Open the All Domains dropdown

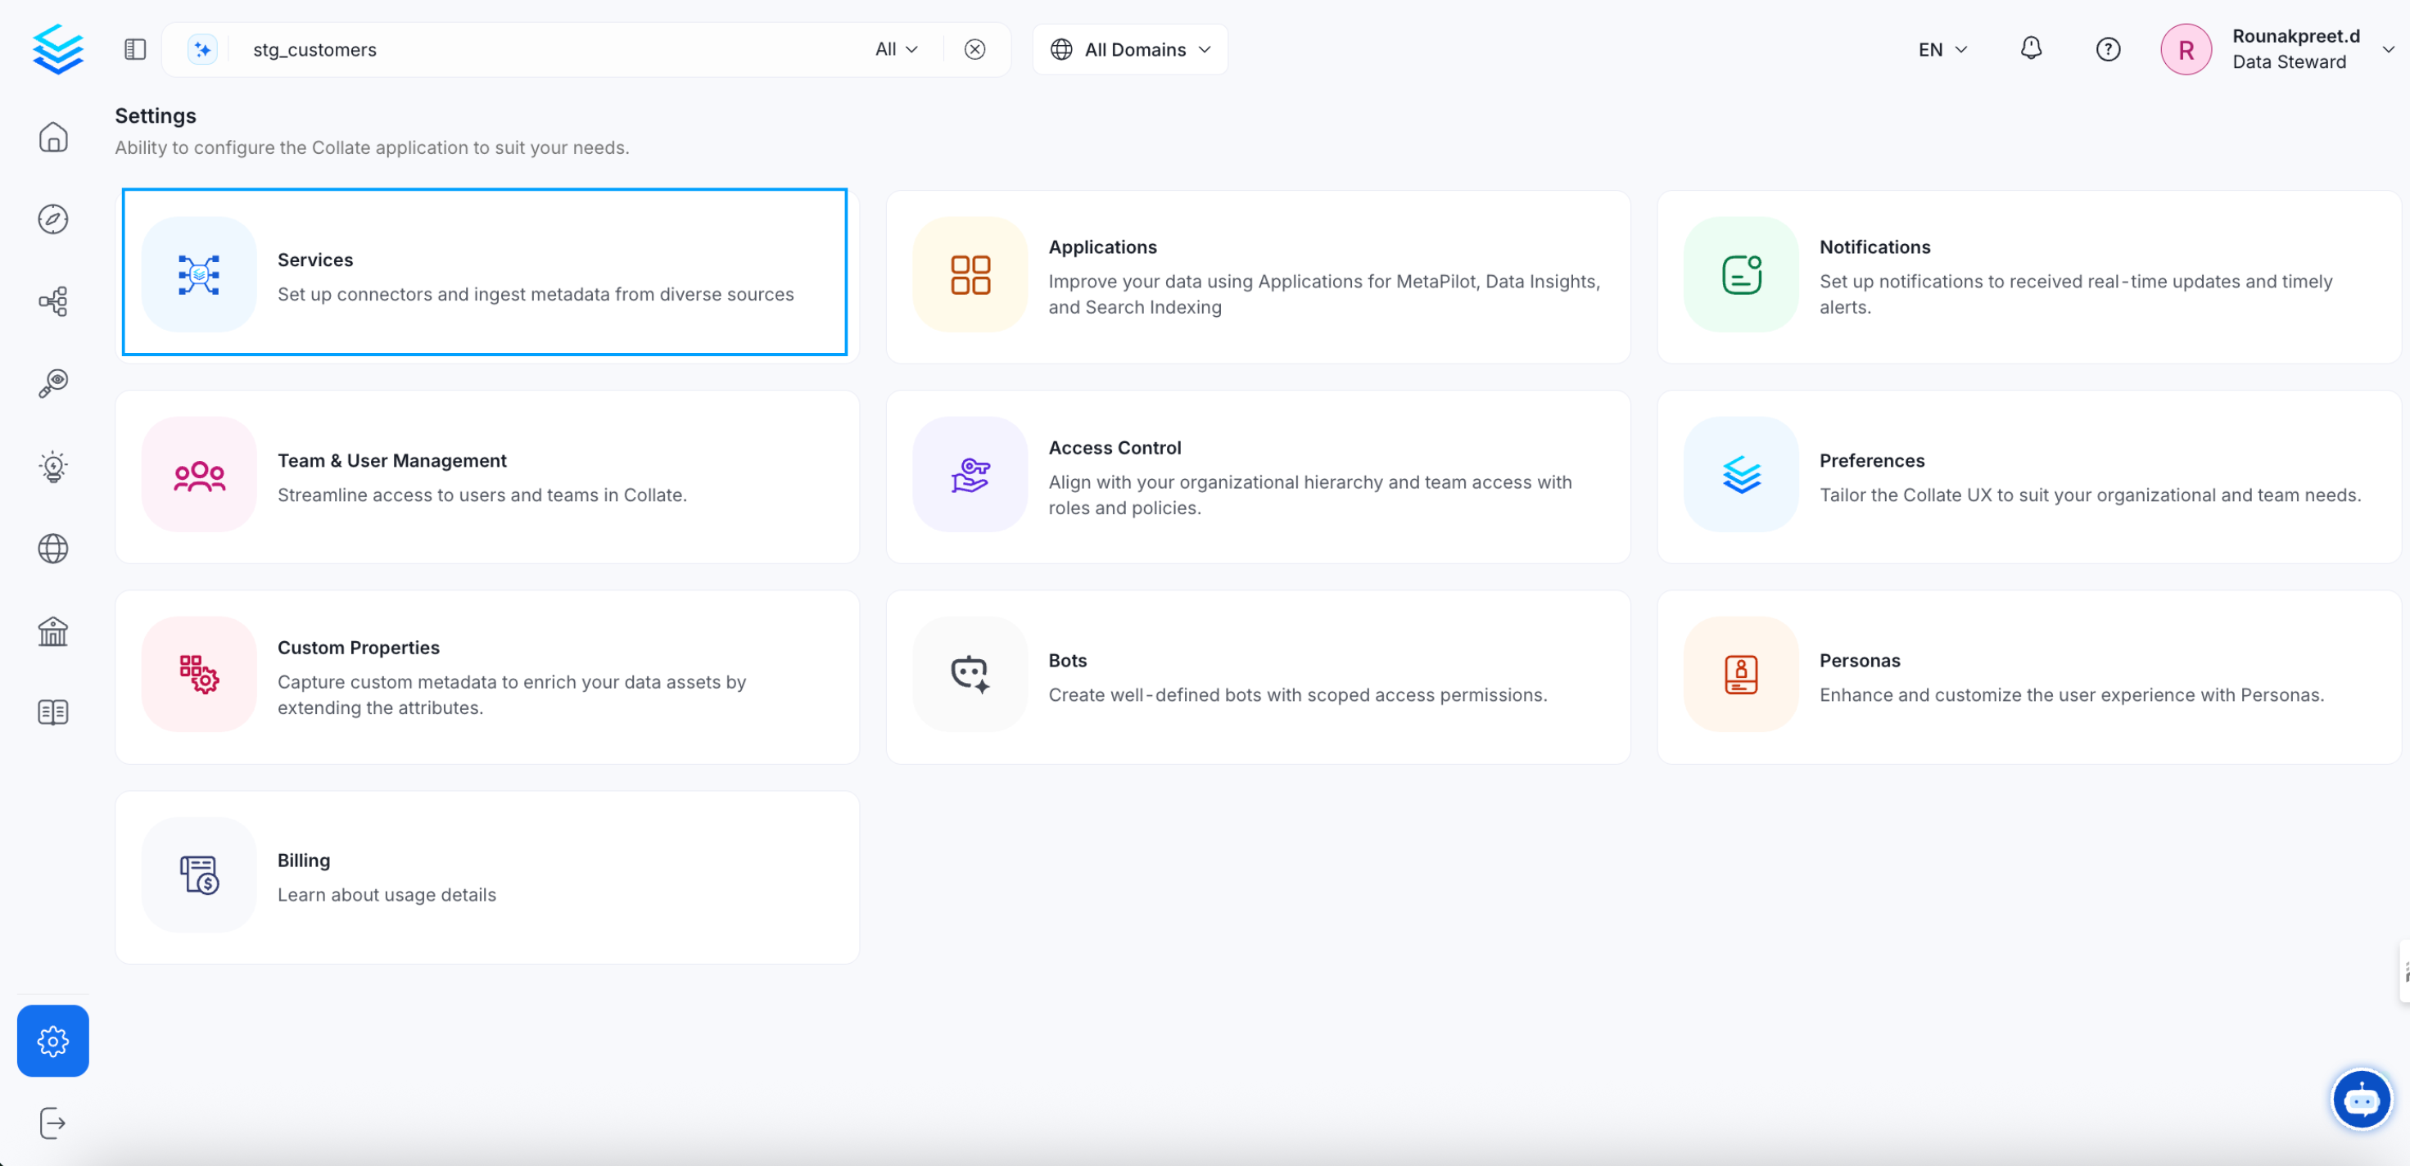point(1130,48)
